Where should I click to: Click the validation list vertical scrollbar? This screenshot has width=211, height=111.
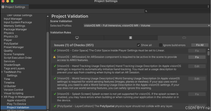[209, 53]
